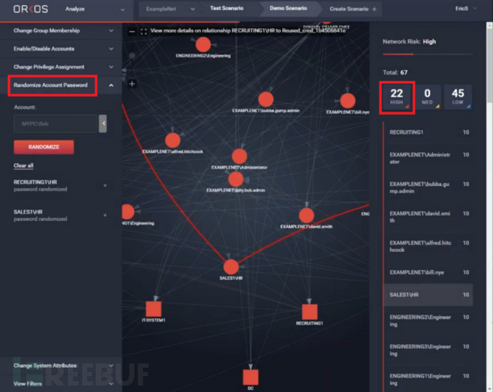Expand Change System Attributes section
493x392 pixels.
[61, 366]
